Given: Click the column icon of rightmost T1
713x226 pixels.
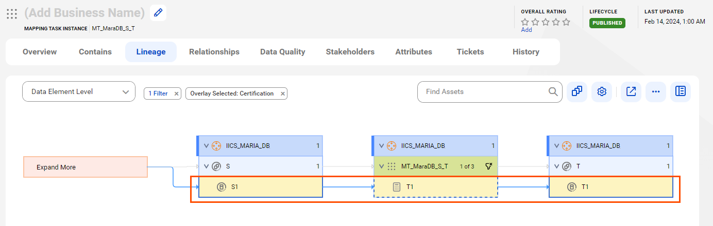Looking at the screenshot, I should tap(572, 187).
